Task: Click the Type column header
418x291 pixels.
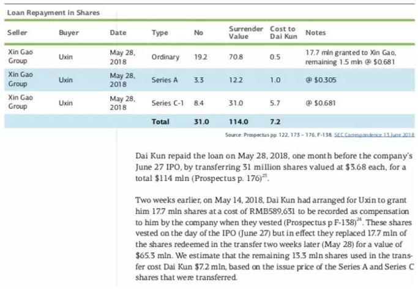Action: (160, 32)
